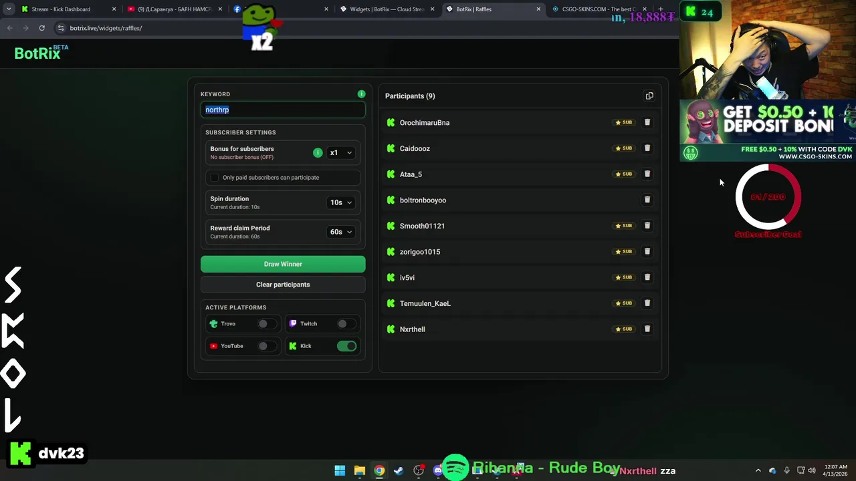Screen dimensions: 856x481
Task: Click the green info icon beside Keyword
Action: pos(361,94)
